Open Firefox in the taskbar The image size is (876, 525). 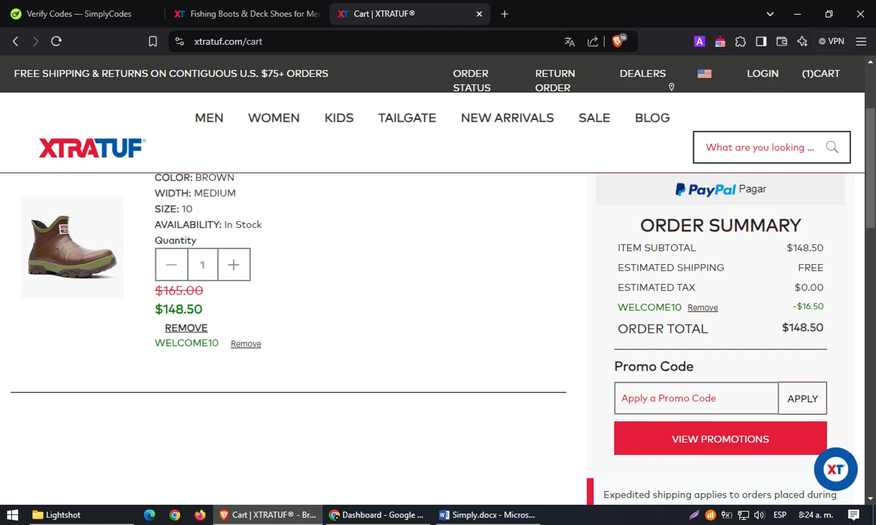click(x=200, y=515)
